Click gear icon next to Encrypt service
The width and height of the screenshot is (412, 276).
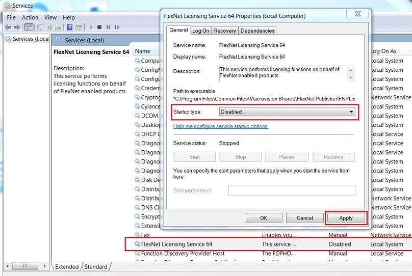[x=137, y=216]
